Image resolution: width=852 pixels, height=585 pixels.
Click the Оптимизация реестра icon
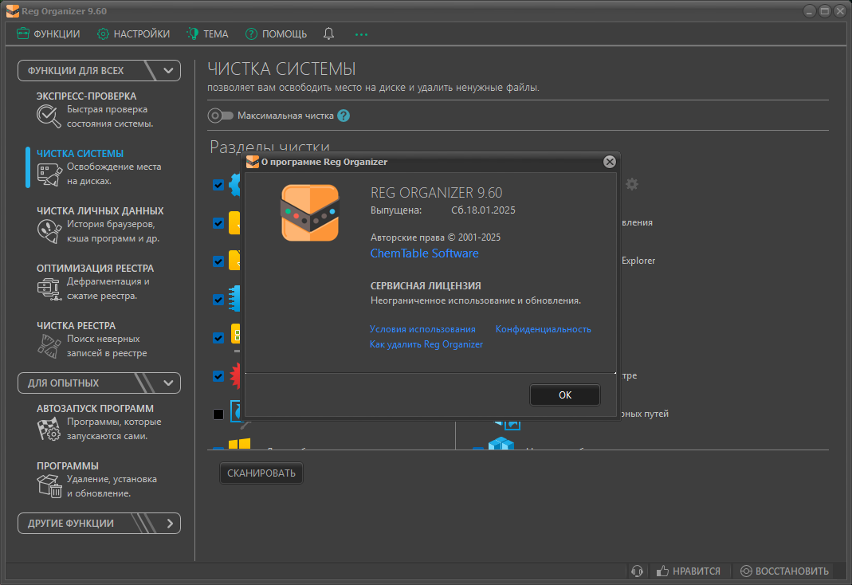pyautogui.click(x=49, y=289)
